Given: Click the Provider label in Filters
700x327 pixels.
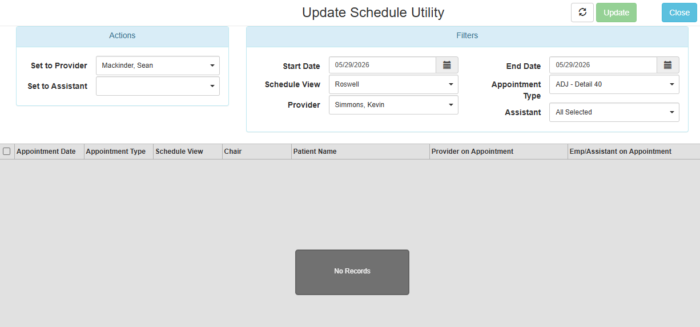Looking at the screenshot, I should (x=304, y=105).
